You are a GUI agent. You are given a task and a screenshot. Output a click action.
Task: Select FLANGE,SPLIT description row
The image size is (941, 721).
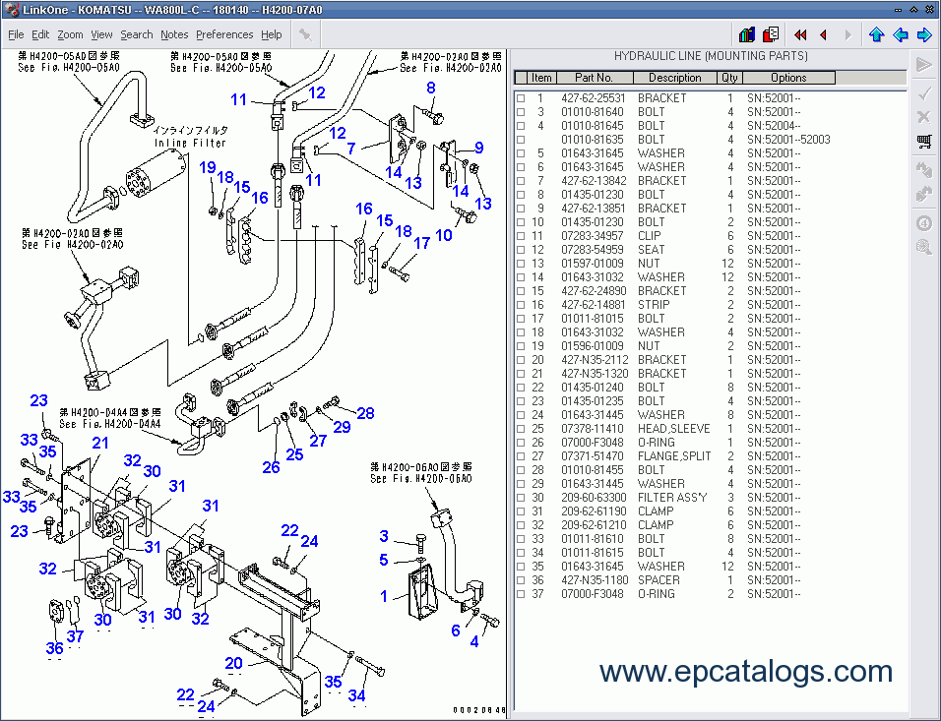point(674,456)
